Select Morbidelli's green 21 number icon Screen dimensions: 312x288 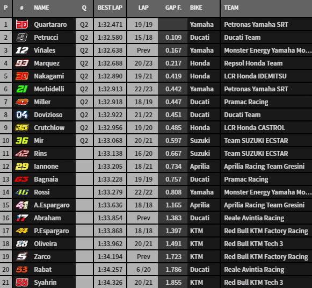(x=22, y=89)
